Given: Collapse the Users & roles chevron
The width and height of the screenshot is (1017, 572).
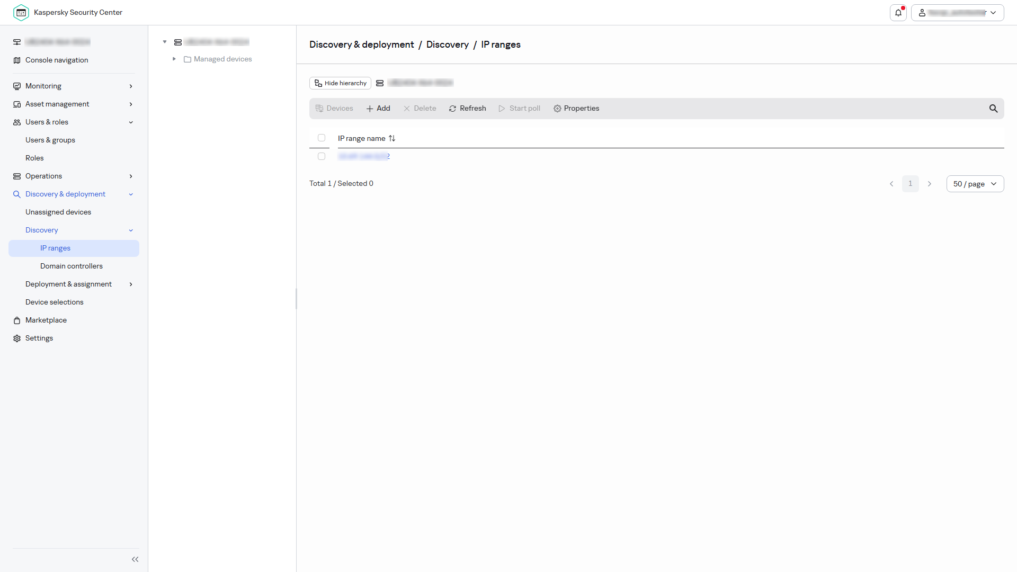Looking at the screenshot, I should 131,122.
